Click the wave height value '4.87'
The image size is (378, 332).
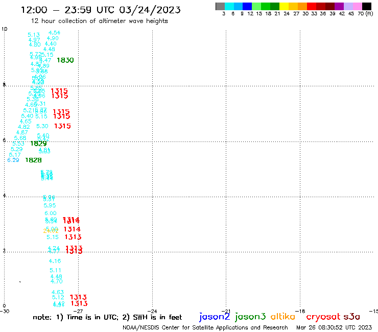(22, 132)
